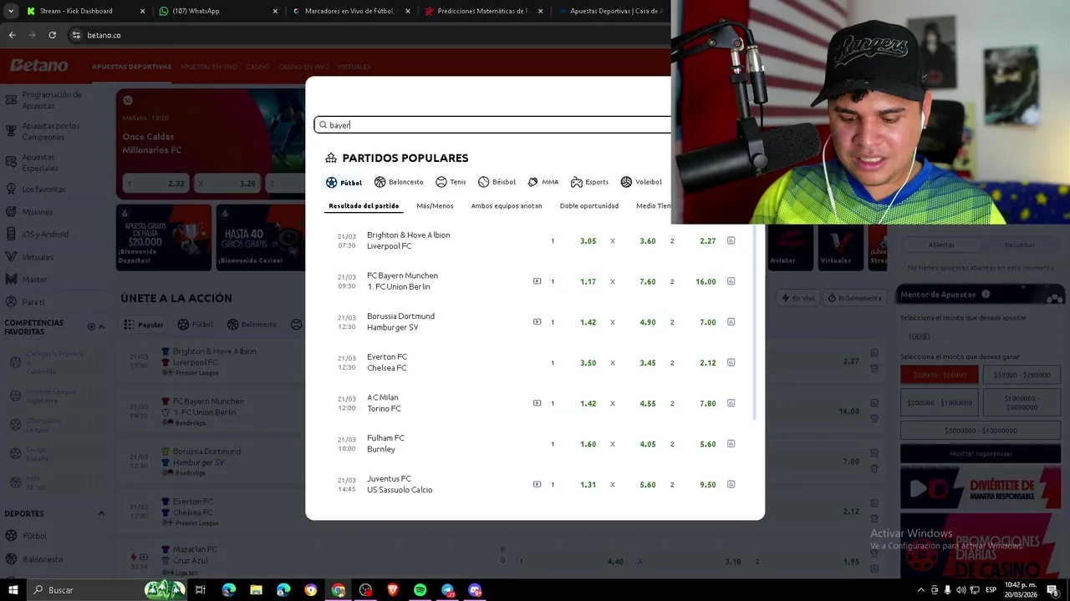Image resolution: width=1070 pixels, height=601 pixels.
Task: Open the WhatsApp browser tab
Action: 217,11
